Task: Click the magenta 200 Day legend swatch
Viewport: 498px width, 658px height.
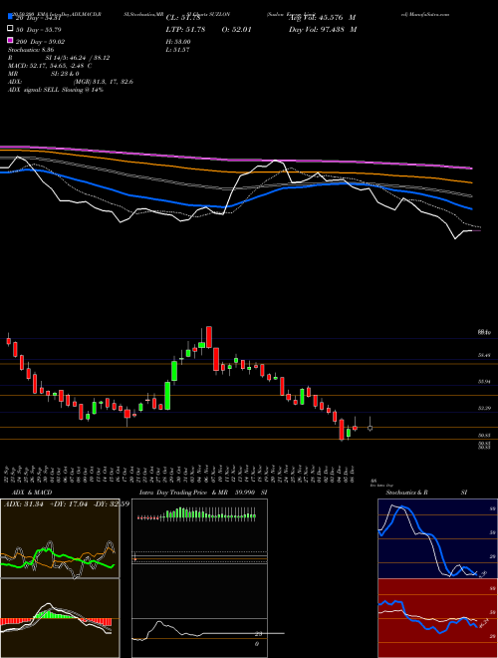Action: click(11, 41)
